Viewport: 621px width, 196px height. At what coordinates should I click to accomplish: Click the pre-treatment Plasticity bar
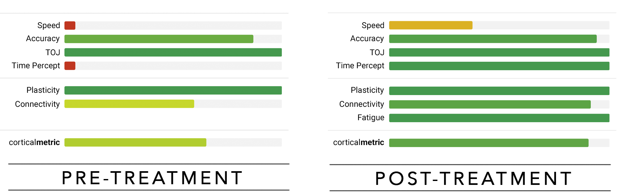pyautogui.click(x=173, y=90)
